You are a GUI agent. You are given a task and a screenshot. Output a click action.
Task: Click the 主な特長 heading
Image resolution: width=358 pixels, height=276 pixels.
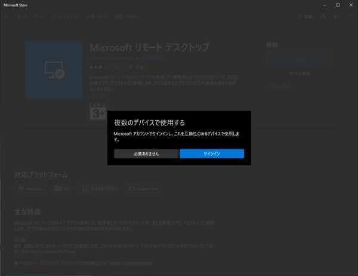click(27, 212)
